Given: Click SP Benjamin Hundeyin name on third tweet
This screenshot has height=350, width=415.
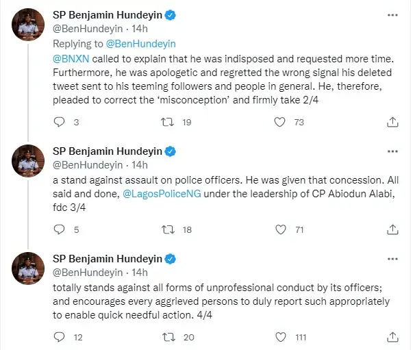Looking at the screenshot, I should pyautogui.click(x=107, y=258).
